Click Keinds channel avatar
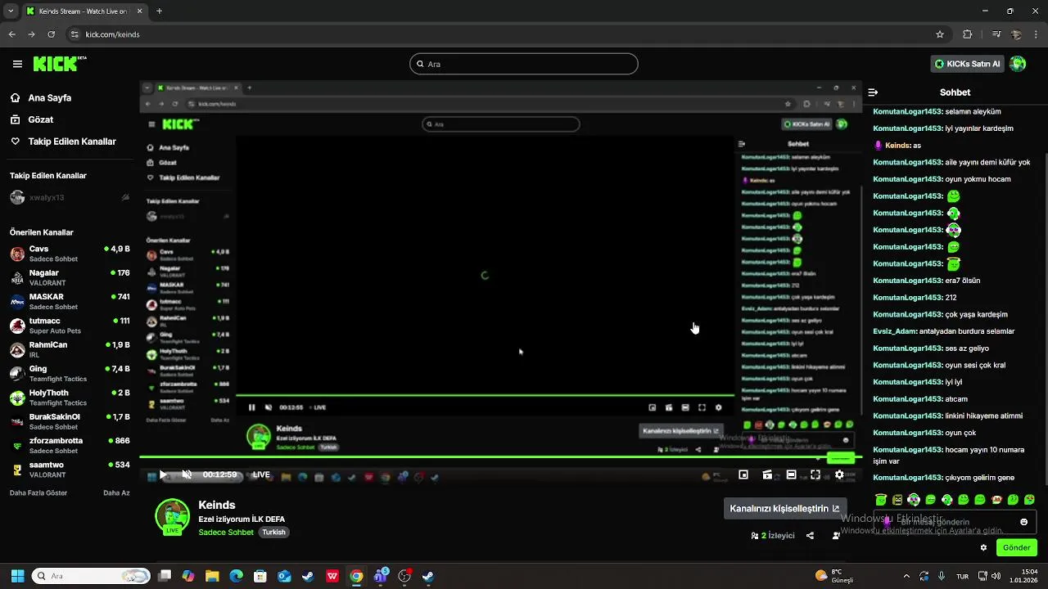Image resolution: width=1048 pixels, height=589 pixels. click(x=173, y=516)
